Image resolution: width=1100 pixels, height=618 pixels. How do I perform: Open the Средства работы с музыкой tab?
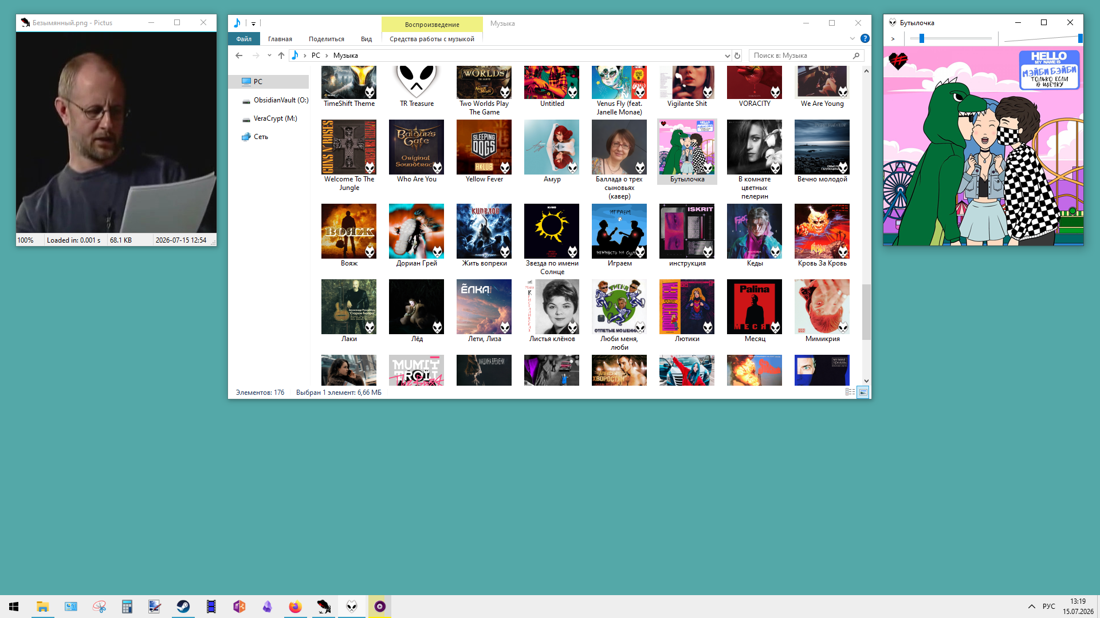[x=432, y=39]
